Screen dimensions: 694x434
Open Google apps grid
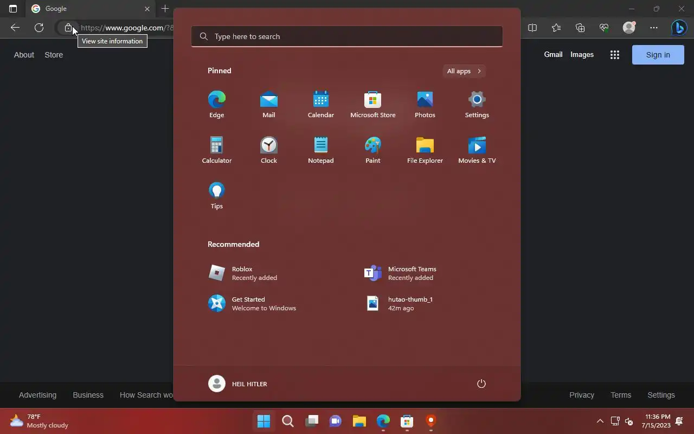point(614,55)
